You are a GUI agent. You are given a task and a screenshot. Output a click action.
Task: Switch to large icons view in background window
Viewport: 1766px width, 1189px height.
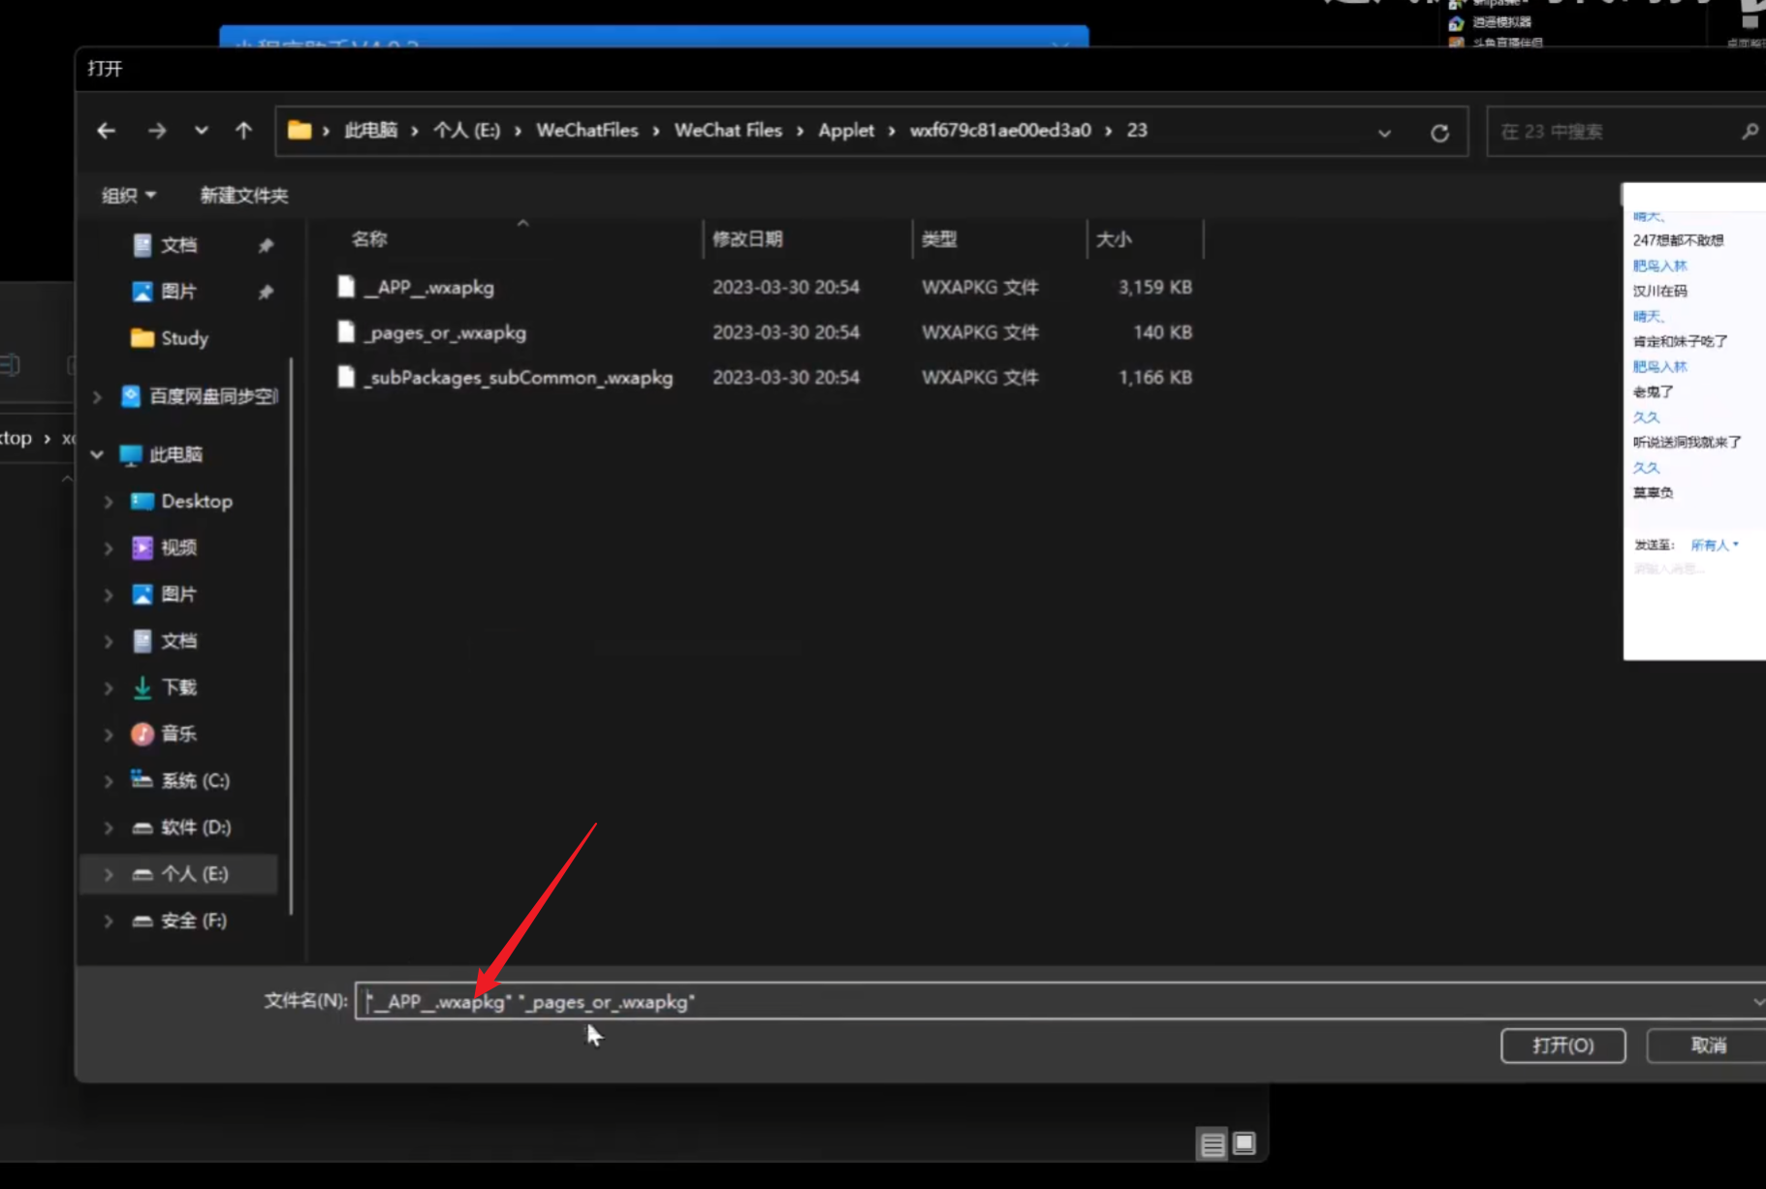1245,1144
